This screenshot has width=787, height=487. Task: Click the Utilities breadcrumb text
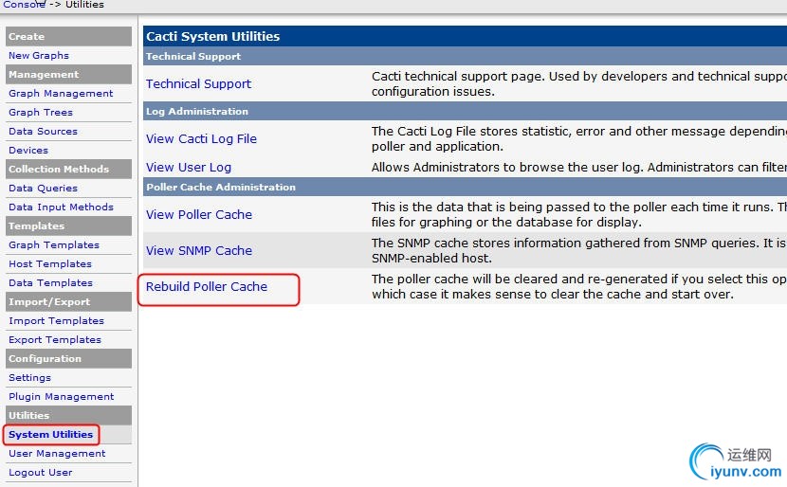[84, 4]
